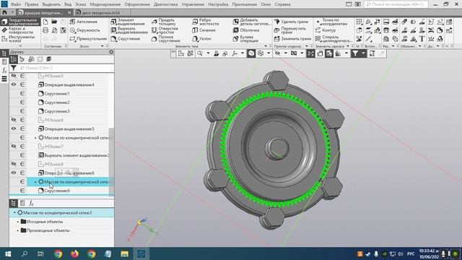Select the Оболочка shell tool
This screenshot has height=260, width=462.
(246, 30)
